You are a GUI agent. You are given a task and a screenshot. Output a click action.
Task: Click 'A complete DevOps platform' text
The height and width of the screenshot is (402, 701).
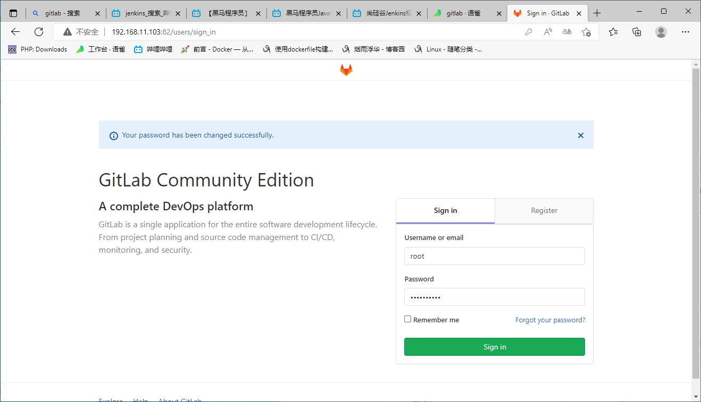[176, 206]
